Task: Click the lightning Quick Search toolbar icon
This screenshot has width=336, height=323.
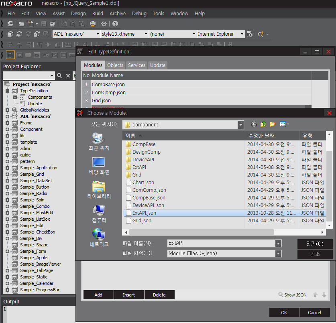Action: (261, 34)
